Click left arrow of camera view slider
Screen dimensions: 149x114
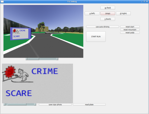(27, 59)
